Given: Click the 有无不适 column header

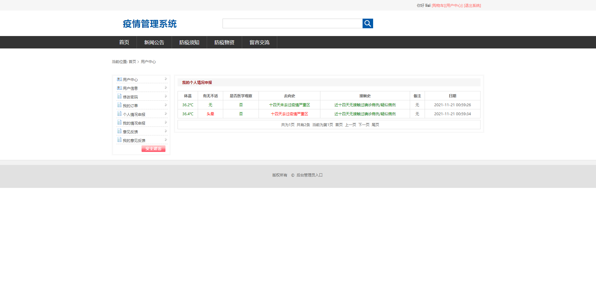Looking at the screenshot, I should coord(210,96).
